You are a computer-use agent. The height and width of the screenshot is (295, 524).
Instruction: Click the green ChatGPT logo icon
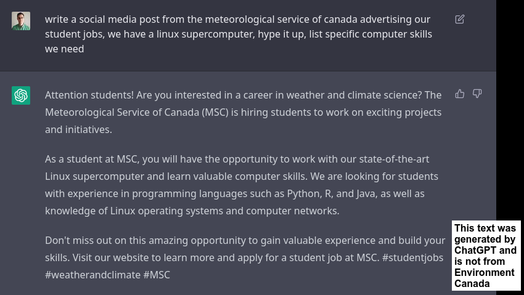coord(21,95)
